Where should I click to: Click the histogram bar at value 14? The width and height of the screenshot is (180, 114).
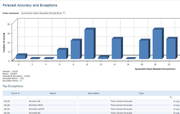[x=117, y=48]
